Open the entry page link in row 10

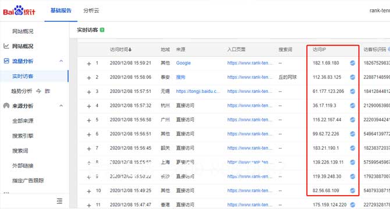250,190
